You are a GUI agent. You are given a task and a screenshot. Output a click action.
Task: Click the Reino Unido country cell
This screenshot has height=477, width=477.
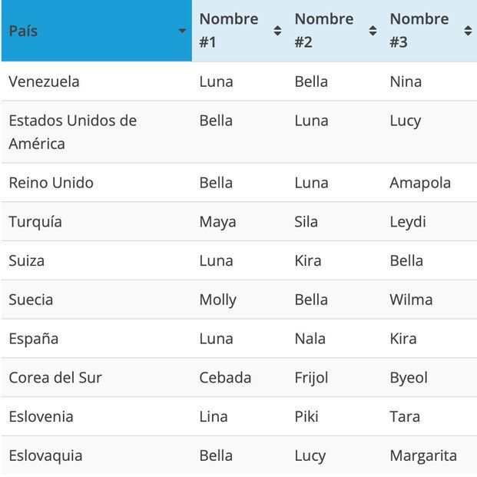tap(51, 183)
